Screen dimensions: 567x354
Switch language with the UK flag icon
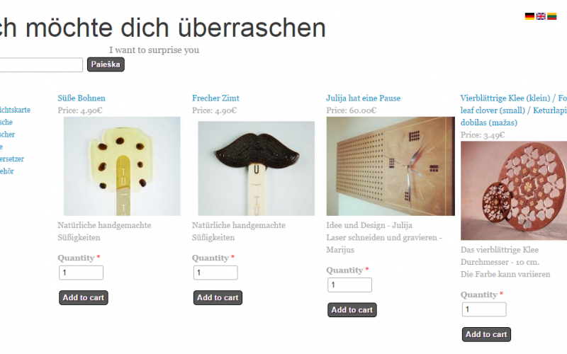[x=541, y=16]
